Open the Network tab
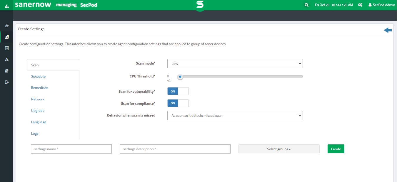The width and height of the screenshot is (397, 182). [x=38, y=99]
